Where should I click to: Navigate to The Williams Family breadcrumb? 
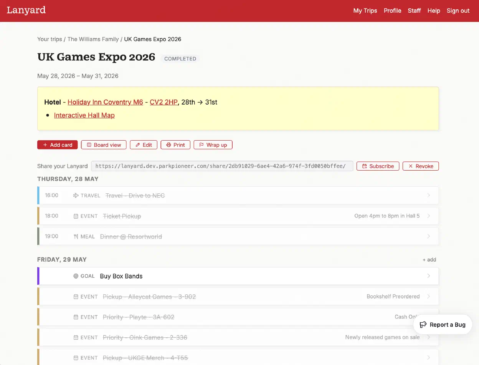[x=93, y=39]
